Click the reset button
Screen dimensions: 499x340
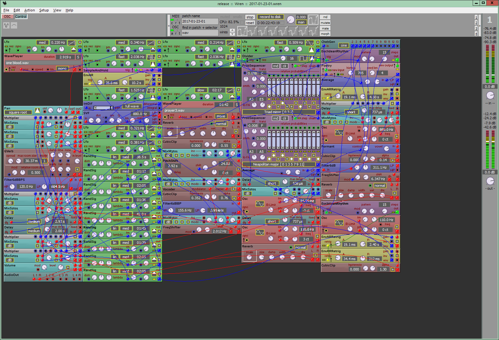[x=250, y=23]
